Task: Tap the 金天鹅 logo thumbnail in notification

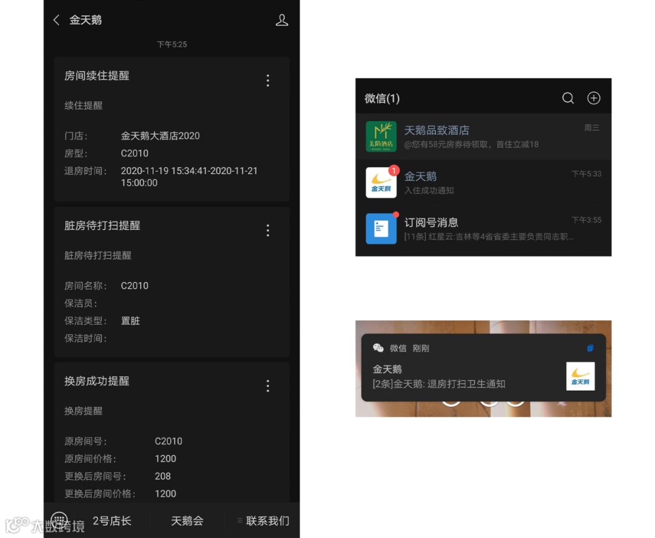Action: (580, 376)
